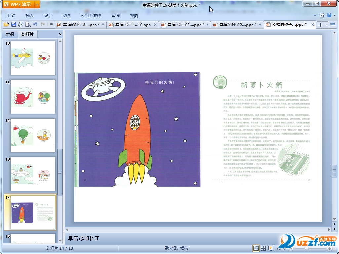Select slide 14 thumbnail with rocket
The height and width of the screenshot is (254, 339).
coord(33,212)
